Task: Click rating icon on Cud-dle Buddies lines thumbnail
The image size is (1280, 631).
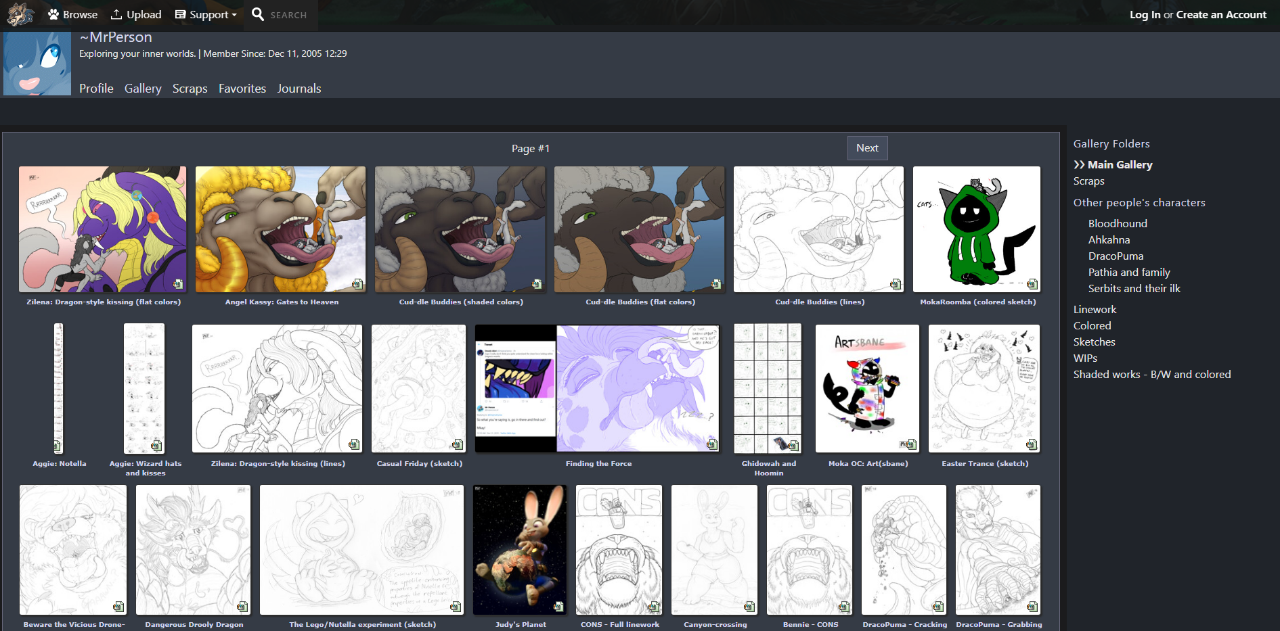Action: [x=896, y=284]
